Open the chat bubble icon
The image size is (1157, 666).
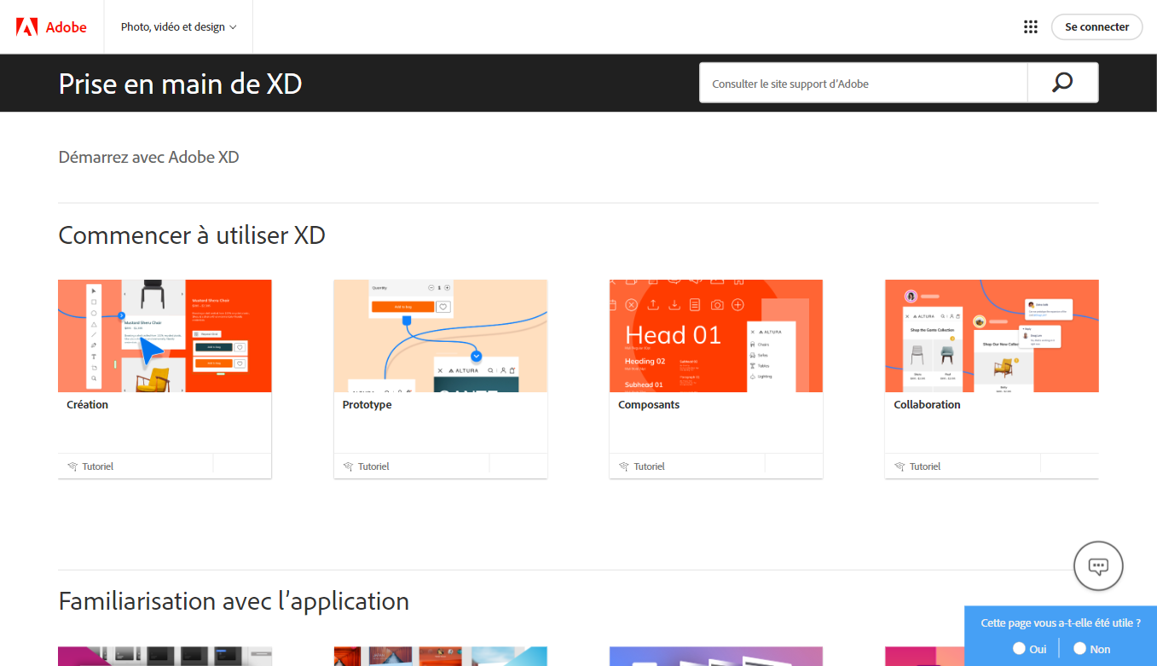1098,565
